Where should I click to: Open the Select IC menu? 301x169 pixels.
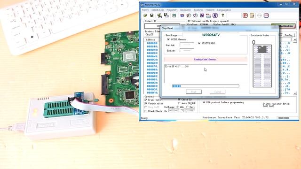pyautogui.click(x=158, y=10)
